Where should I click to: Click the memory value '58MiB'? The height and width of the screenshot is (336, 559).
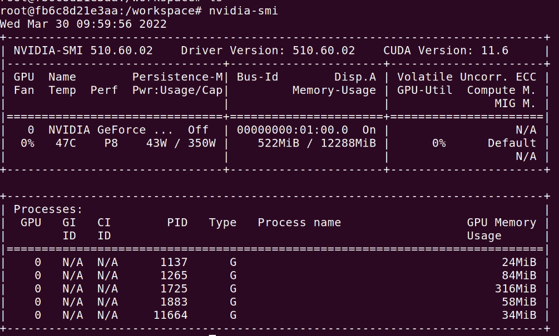[519, 302]
